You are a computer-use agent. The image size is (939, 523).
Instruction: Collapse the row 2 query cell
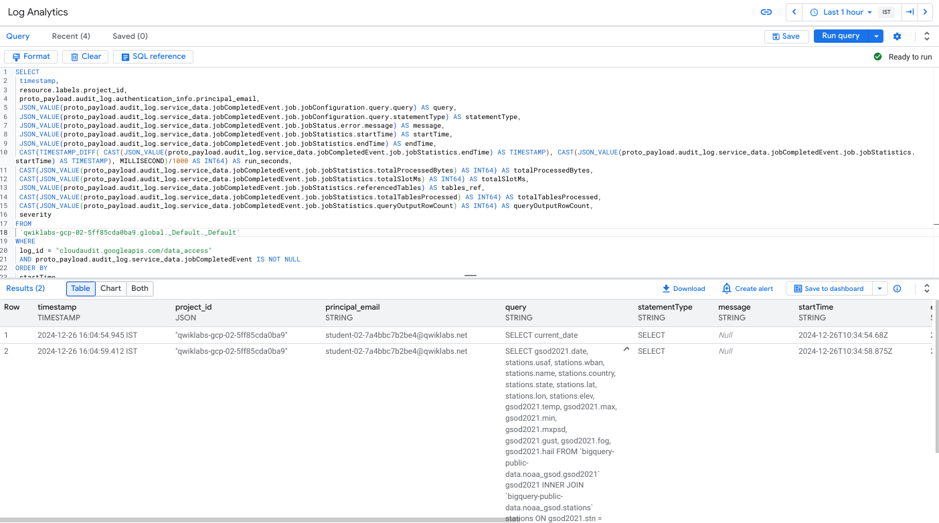(626, 349)
